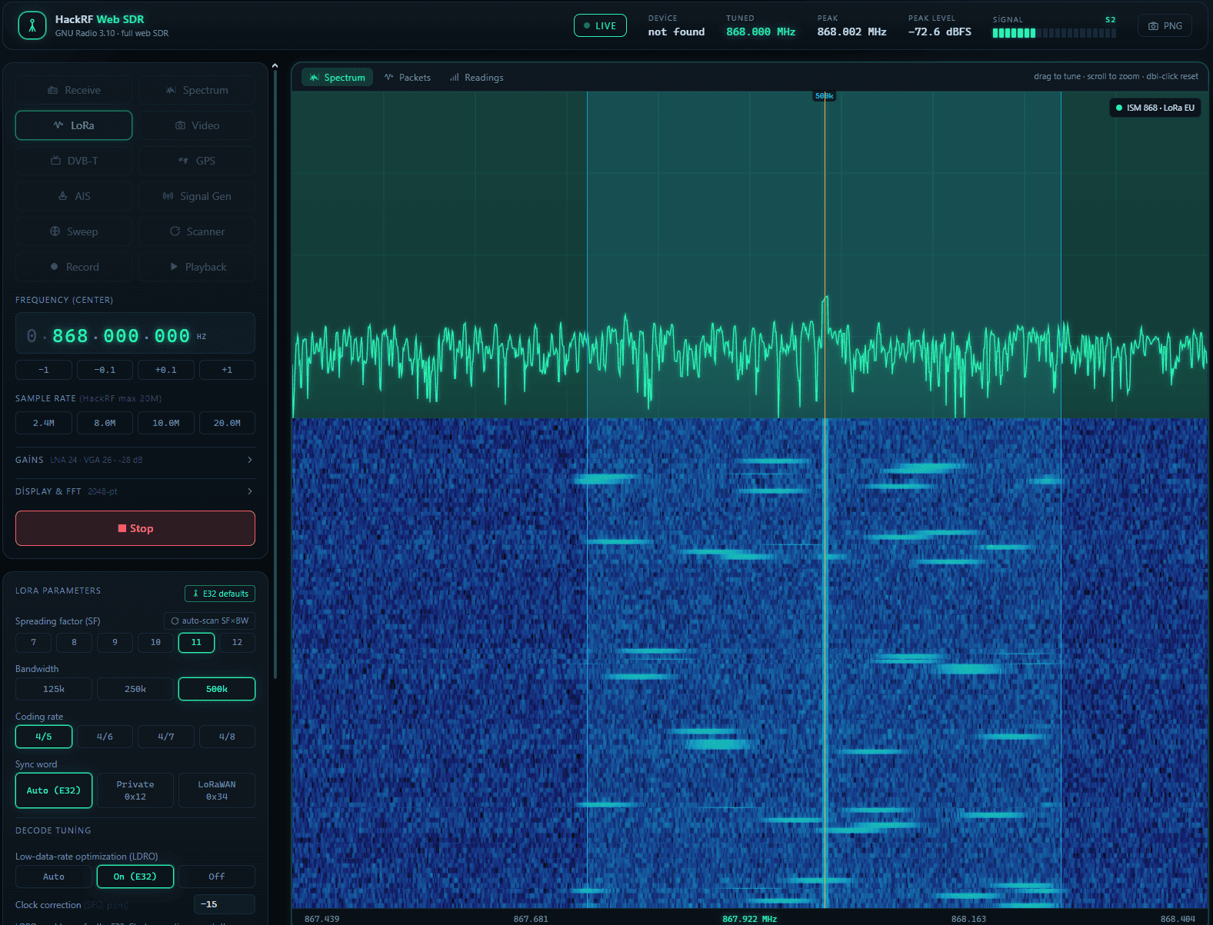Stop the live reception
Viewport: 1213px width, 925px height.
(135, 528)
